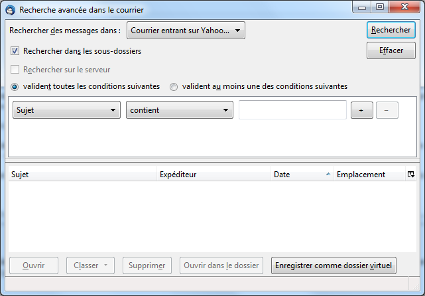Maximize the advanced search window
425x296 pixels.
pos(380,7)
